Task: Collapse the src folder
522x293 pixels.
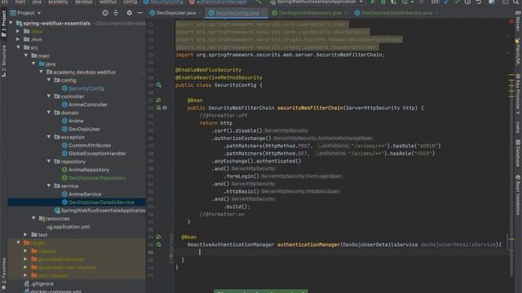Action: tap(18, 47)
